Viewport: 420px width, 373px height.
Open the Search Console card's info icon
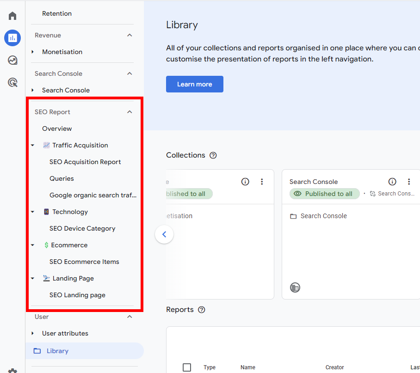[x=392, y=182]
